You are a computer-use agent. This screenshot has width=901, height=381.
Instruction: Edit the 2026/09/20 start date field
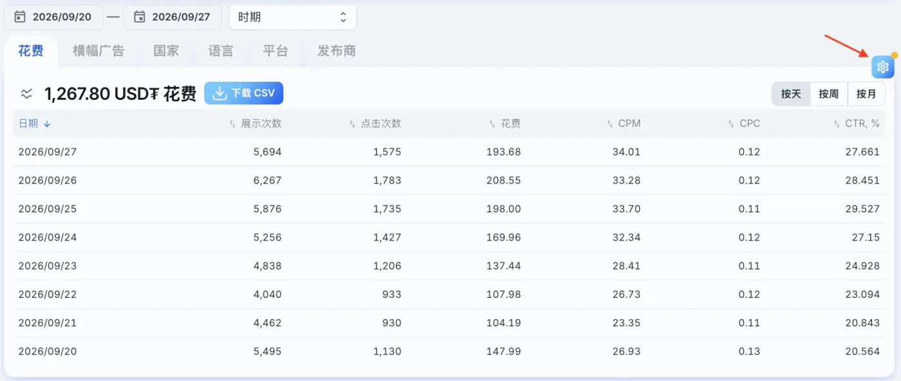point(54,17)
